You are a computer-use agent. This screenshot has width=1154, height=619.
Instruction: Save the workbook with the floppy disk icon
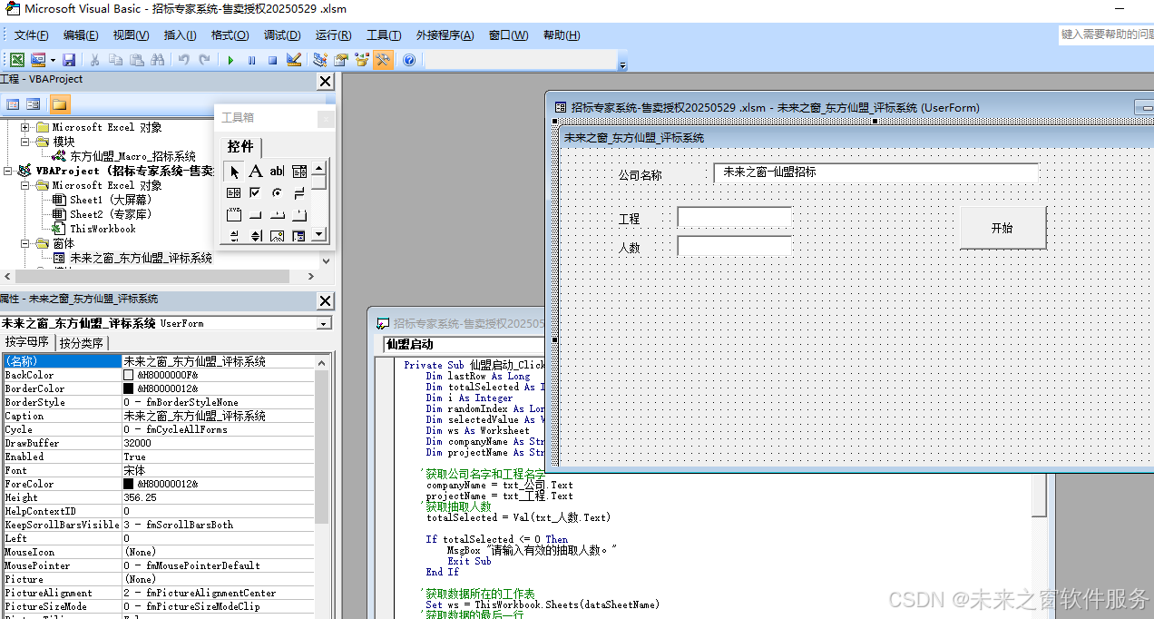(69, 60)
